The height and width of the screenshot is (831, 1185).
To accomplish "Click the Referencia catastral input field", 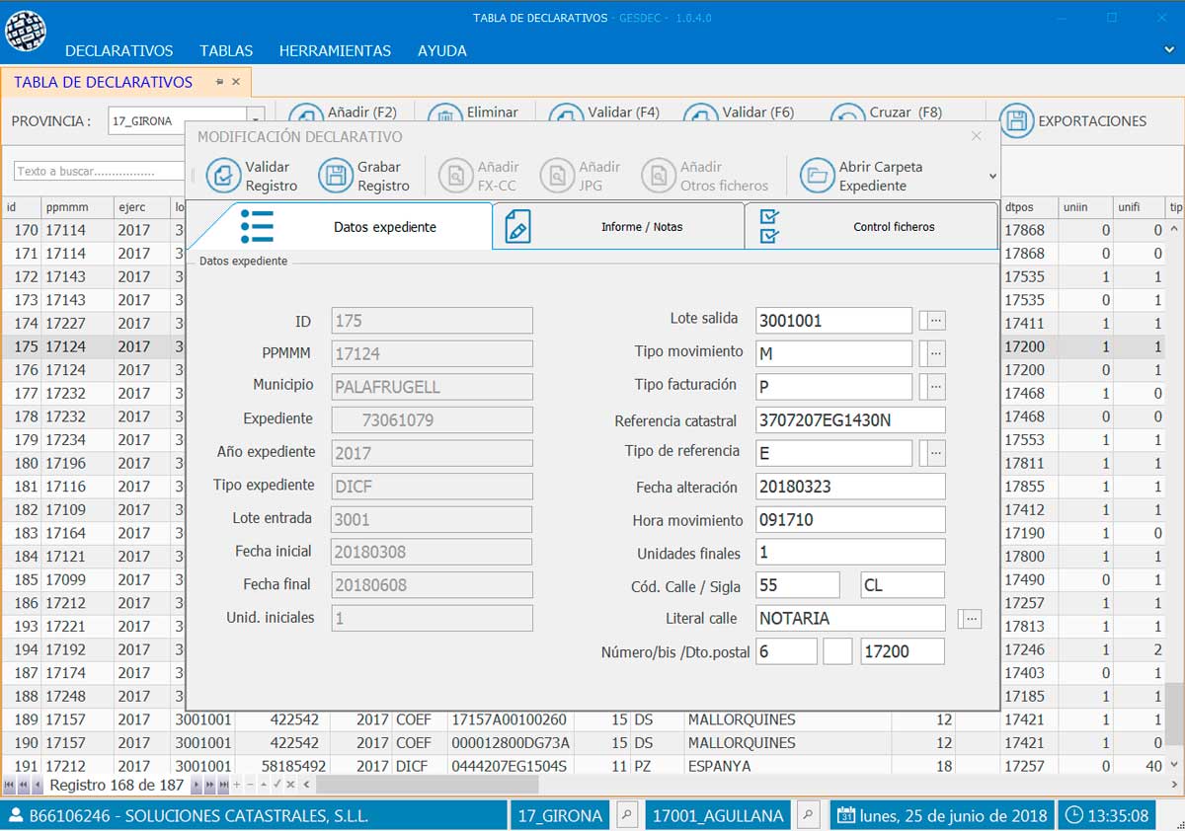I will (849, 420).
